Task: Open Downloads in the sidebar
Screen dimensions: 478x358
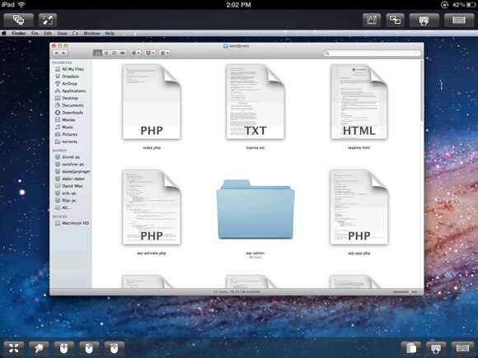Action: [73, 113]
